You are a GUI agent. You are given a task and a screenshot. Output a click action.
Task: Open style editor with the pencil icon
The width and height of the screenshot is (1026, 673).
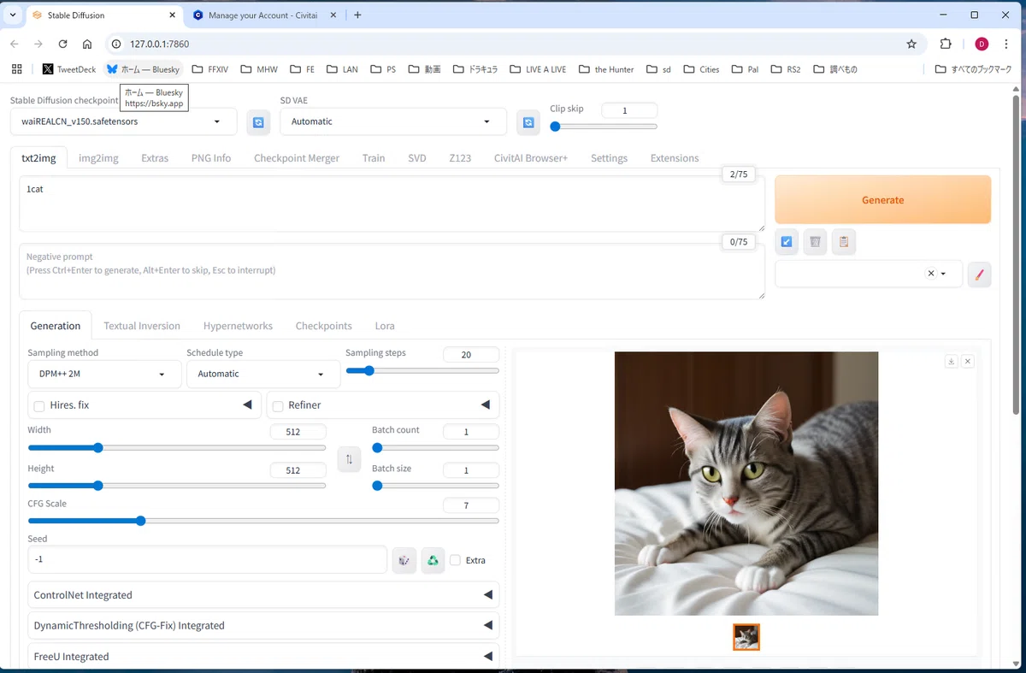[980, 275]
